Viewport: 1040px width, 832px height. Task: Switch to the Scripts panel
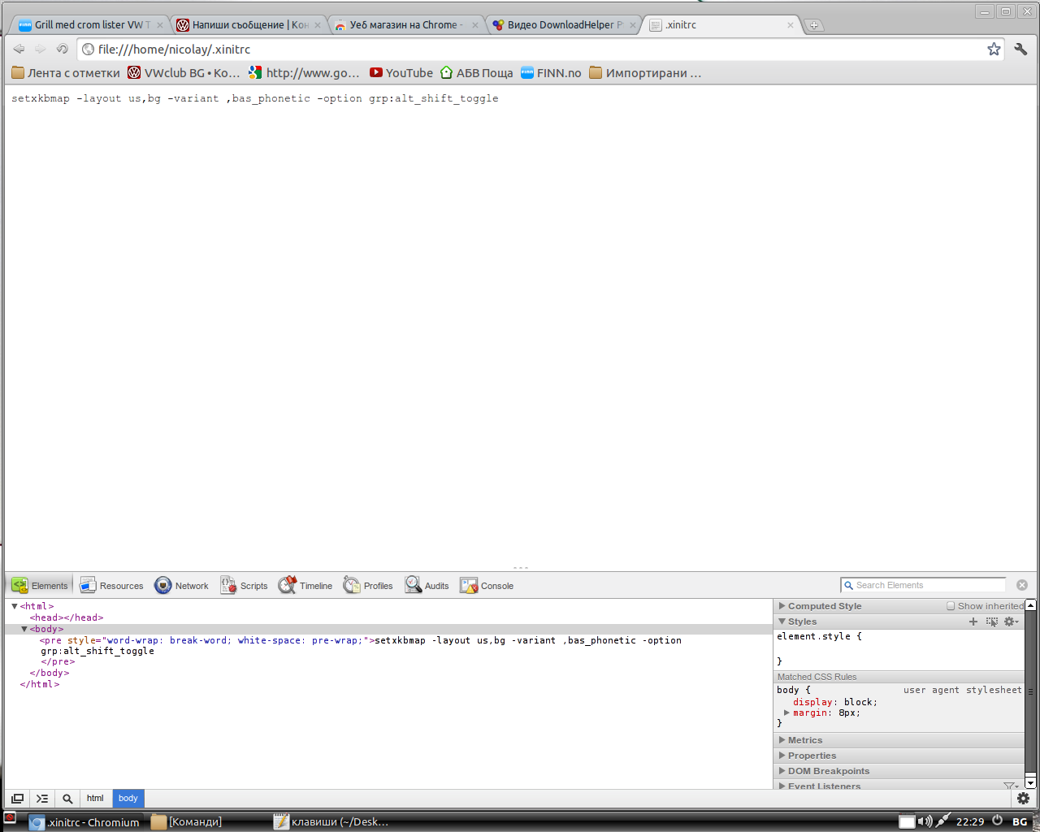[244, 586]
